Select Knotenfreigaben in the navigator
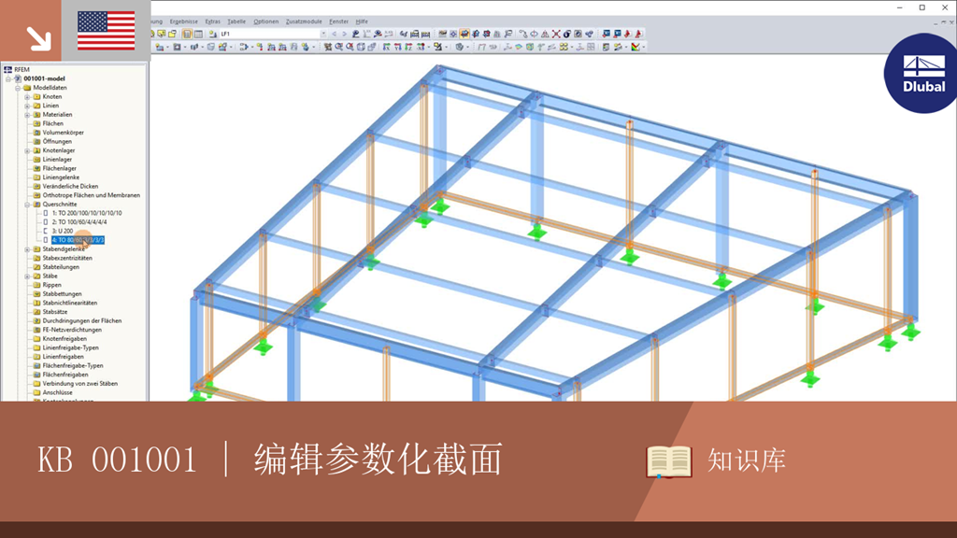The height and width of the screenshot is (538, 957). [x=64, y=339]
